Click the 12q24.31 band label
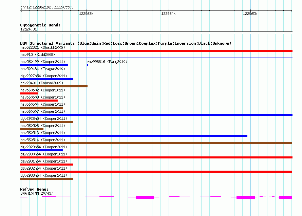302x216 pixels. [29, 29]
